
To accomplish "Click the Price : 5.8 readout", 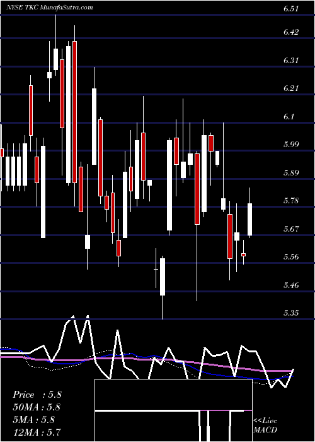I will 37,395.
